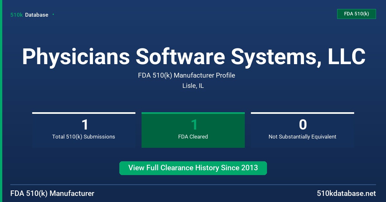386x202 pixels.
Task: Open the Total 510(k) Submissions card
Action: 84,130
